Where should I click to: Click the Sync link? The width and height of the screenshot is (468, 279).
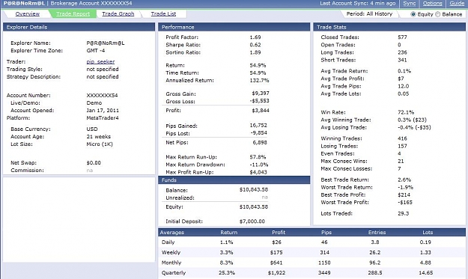pos(409,3)
